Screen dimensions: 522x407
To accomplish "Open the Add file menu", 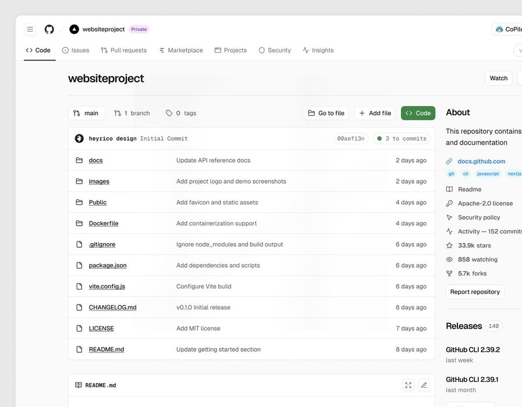I will (375, 113).
